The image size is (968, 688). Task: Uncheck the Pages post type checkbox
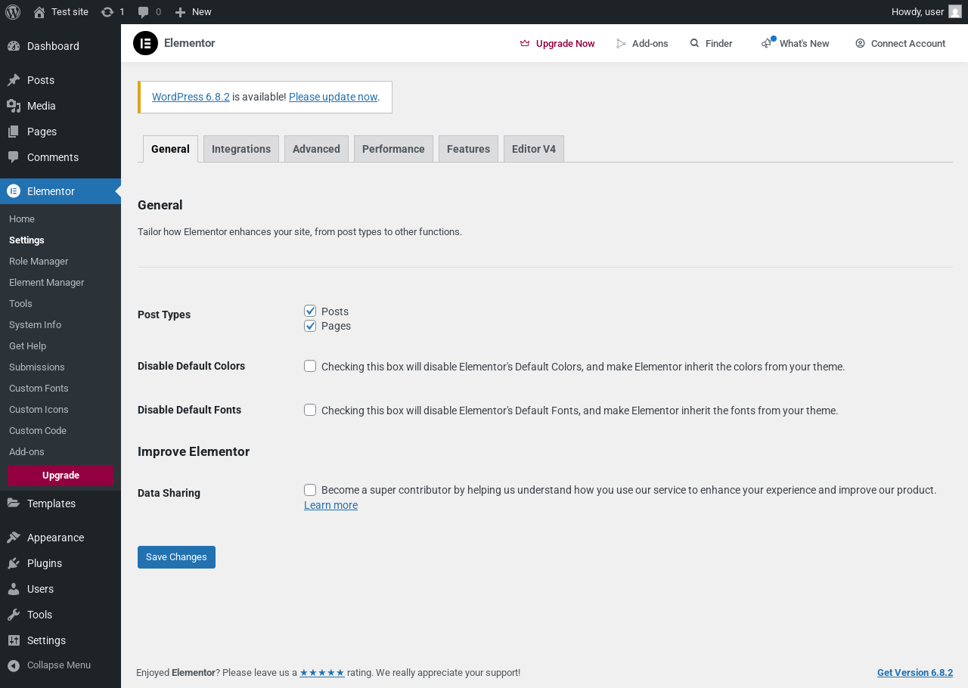(x=310, y=326)
